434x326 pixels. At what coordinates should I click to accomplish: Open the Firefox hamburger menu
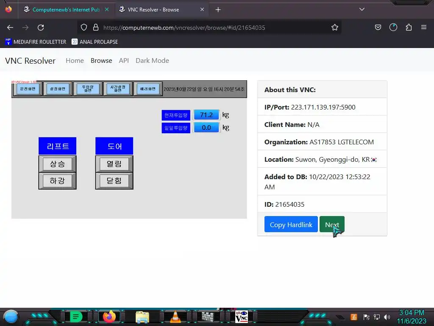(x=424, y=27)
